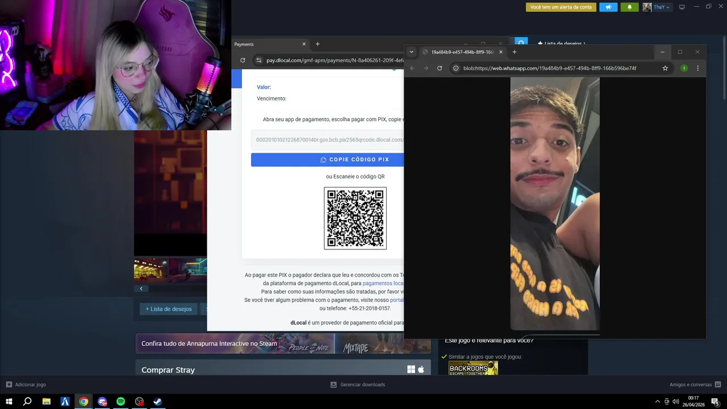Open Gerenciar downloads in Steam footer
The height and width of the screenshot is (409, 727).
click(358, 385)
